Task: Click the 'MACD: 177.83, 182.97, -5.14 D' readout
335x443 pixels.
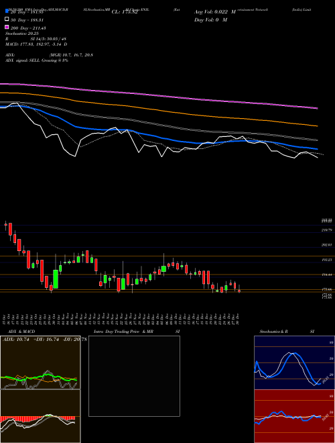Action: (x=36, y=44)
